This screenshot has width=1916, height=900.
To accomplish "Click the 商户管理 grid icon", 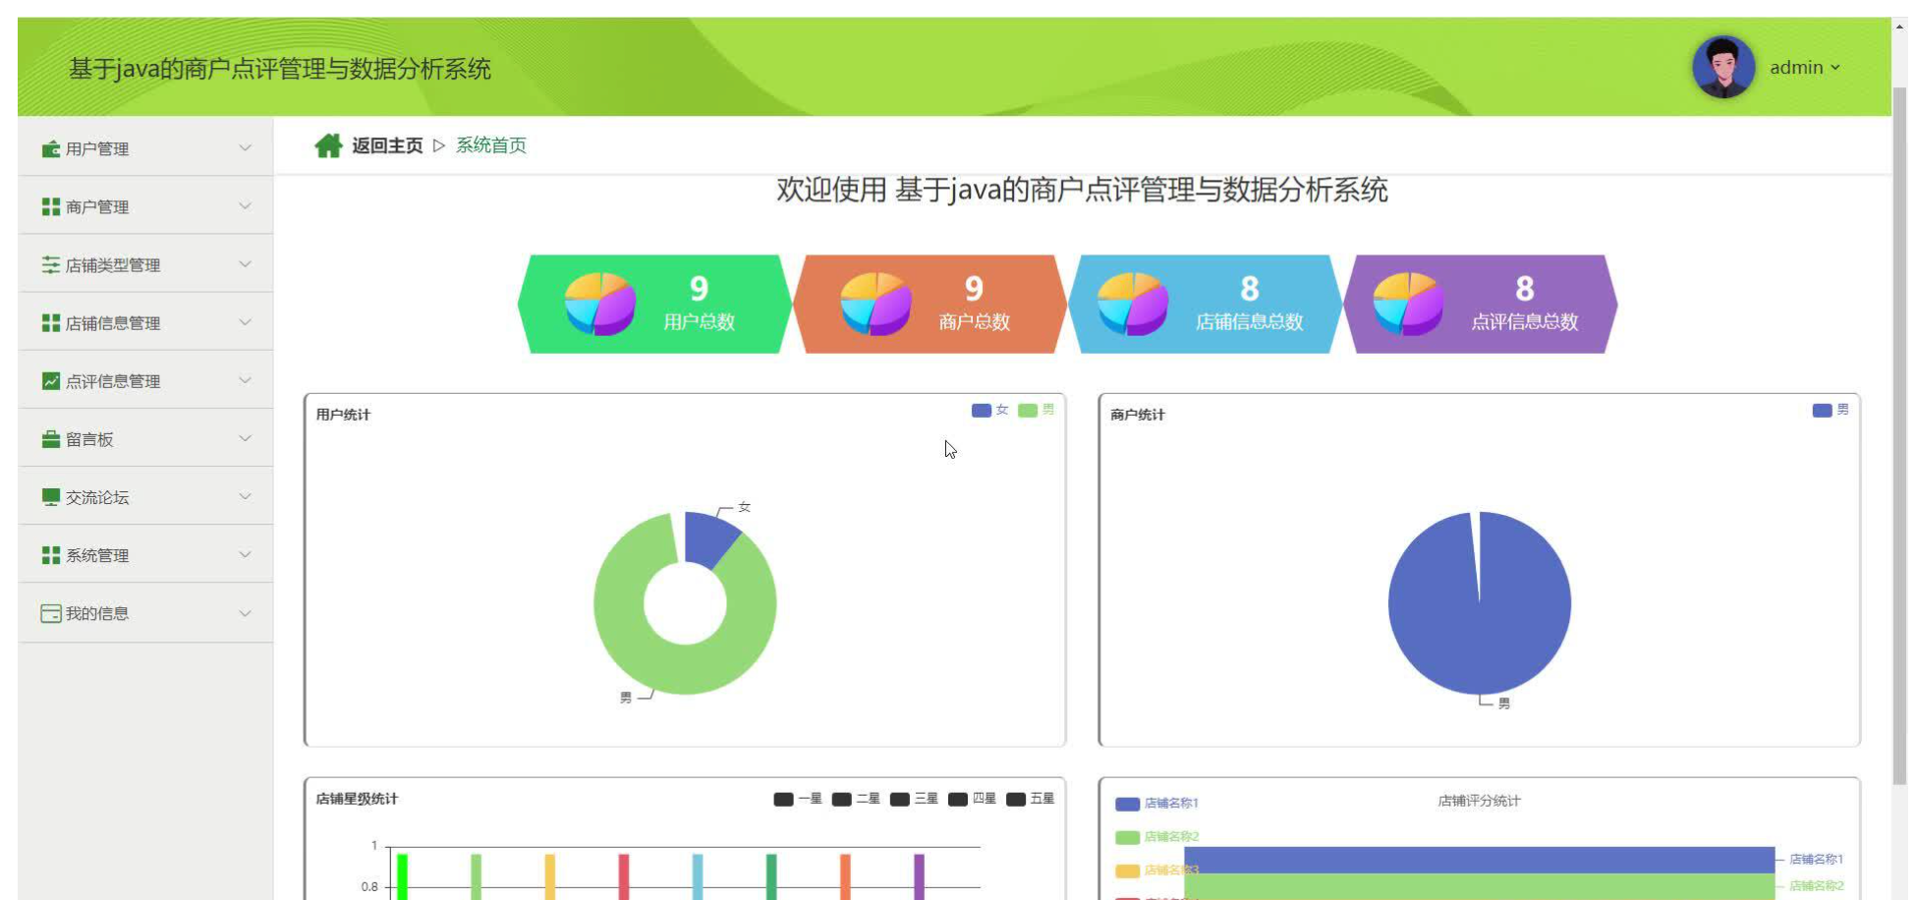I will [x=51, y=207].
